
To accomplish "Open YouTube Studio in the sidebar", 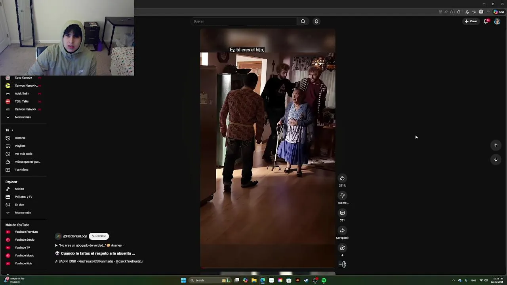I will 25,240.
